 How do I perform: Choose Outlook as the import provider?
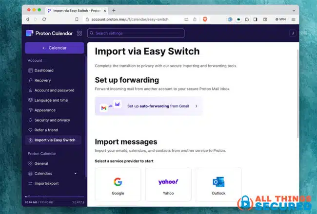pos(218,184)
